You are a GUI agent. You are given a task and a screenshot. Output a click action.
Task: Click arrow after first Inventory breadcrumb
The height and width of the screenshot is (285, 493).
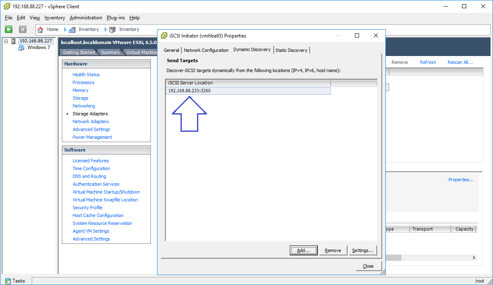106,30
